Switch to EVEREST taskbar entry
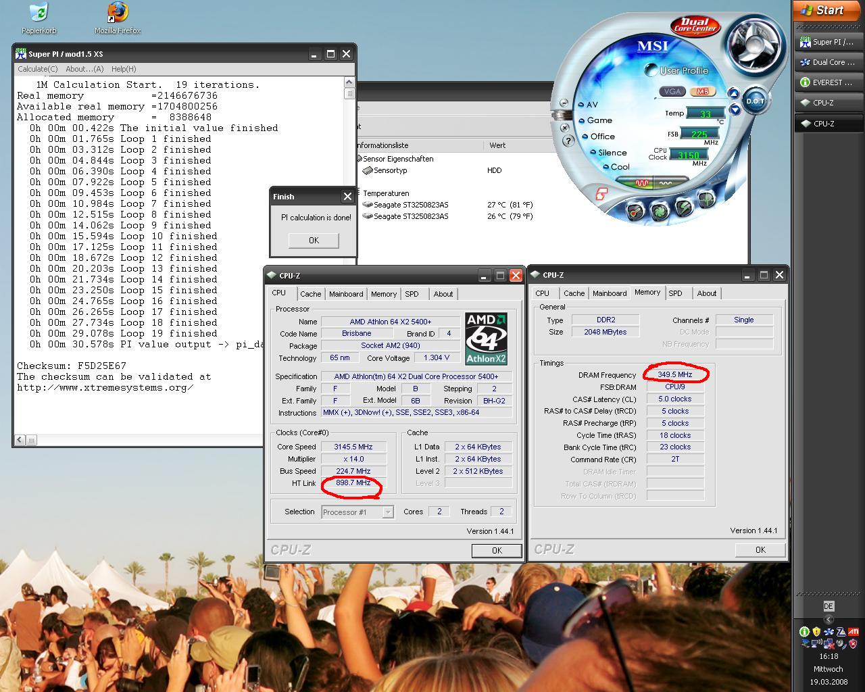 click(829, 82)
